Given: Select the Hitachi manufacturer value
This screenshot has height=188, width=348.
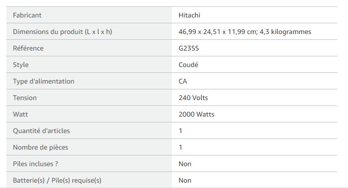Looking at the screenshot, I should click(x=189, y=15).
